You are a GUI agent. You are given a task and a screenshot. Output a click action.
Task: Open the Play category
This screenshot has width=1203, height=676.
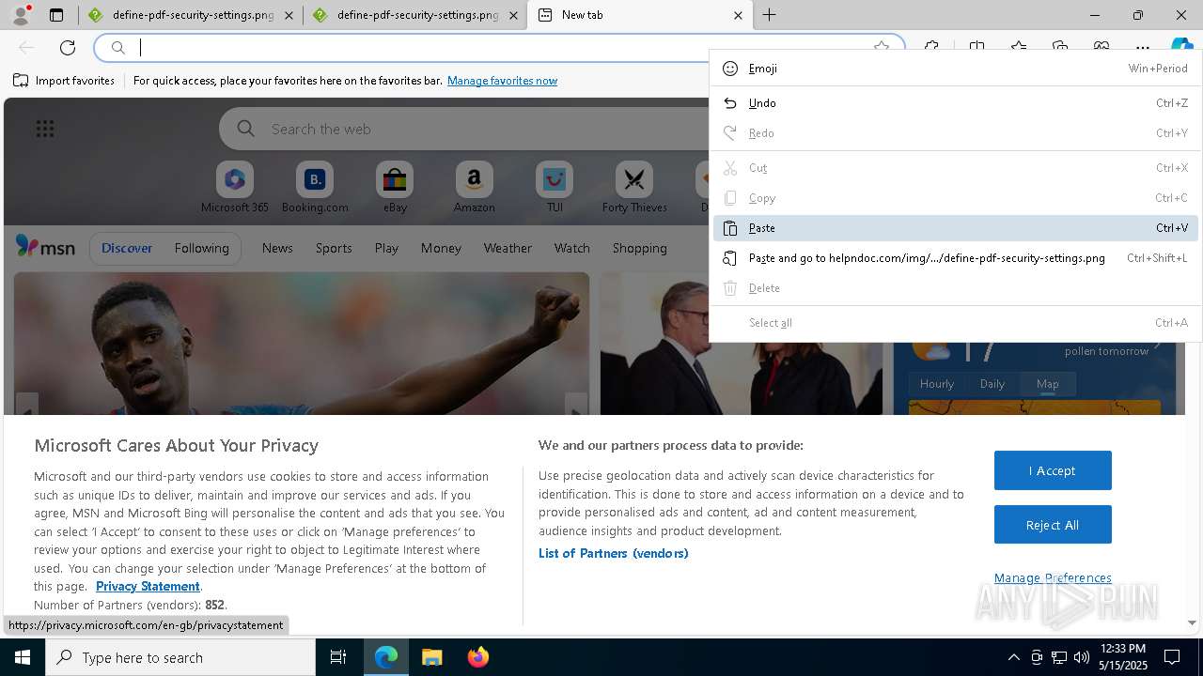[386, 248]
